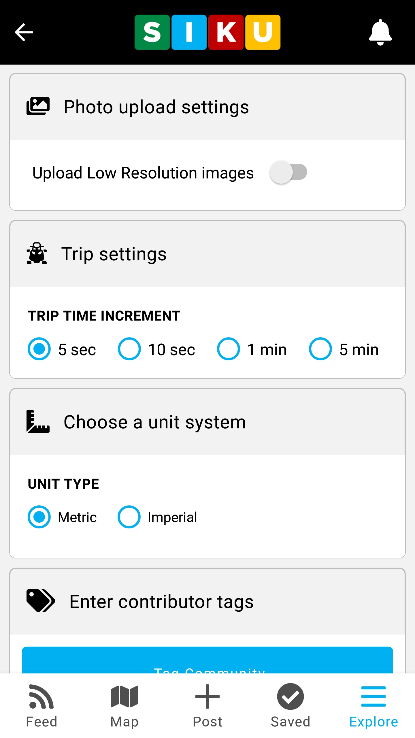
Task: Select Metric unit type
Action: coord(39,517)
